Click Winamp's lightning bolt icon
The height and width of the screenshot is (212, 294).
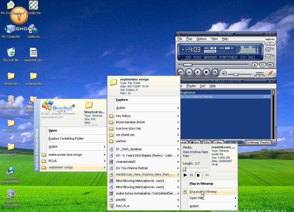270,73
